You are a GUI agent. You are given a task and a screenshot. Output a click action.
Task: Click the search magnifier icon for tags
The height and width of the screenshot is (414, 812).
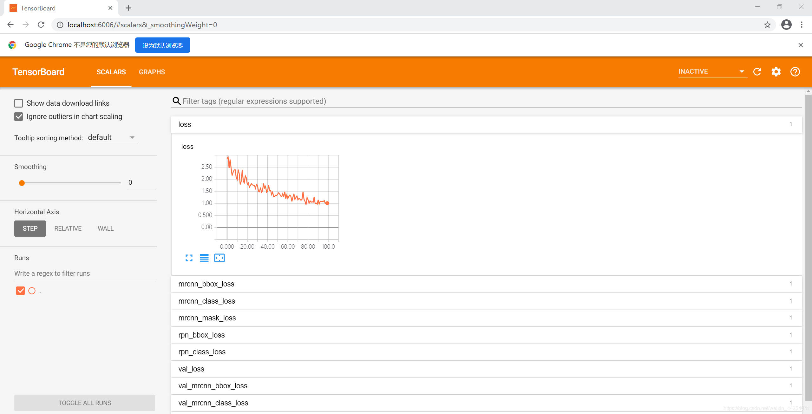(177, 101)
